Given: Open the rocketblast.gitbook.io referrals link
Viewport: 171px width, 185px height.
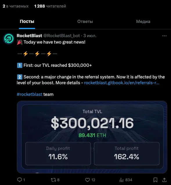Looking at the screenshot, I should point(122,83).
